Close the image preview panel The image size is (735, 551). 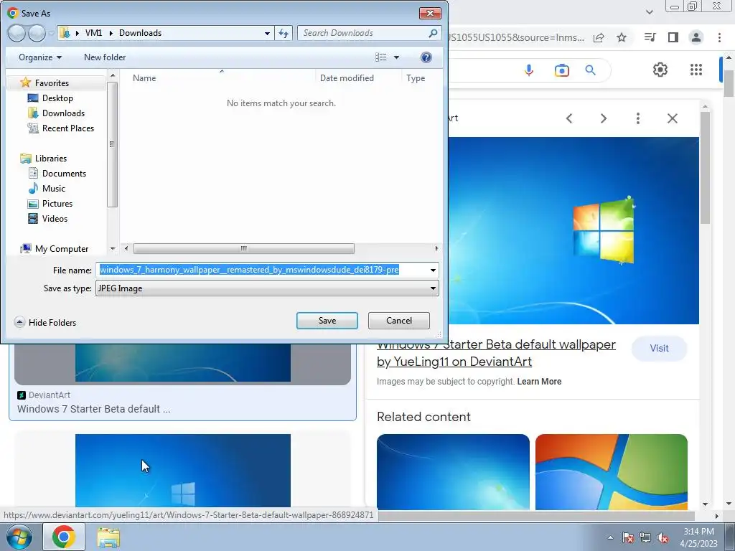[x=672, y=118]
